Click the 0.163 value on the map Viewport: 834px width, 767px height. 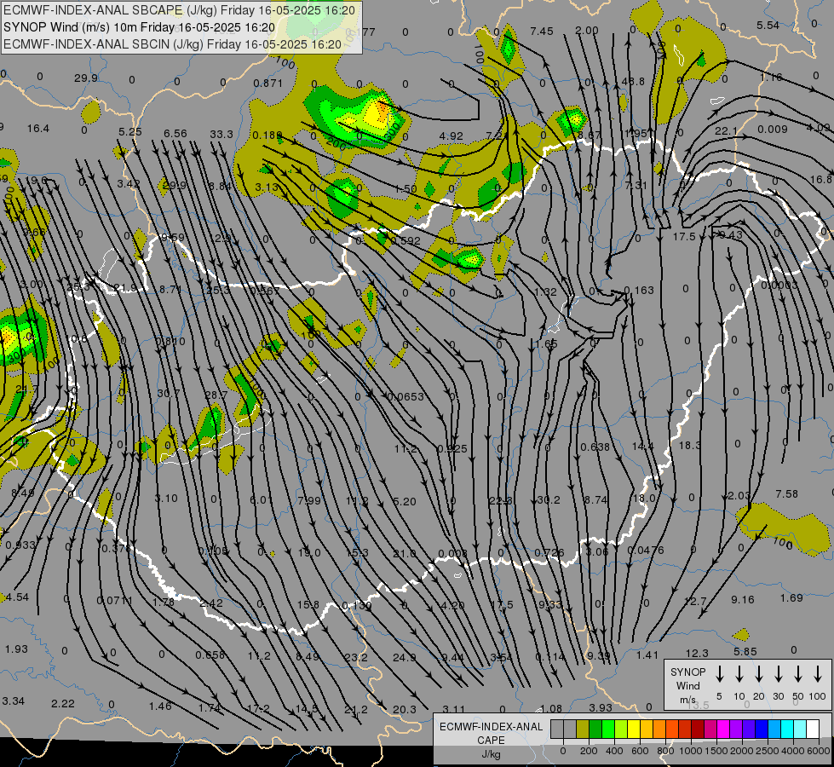(639, 290)
